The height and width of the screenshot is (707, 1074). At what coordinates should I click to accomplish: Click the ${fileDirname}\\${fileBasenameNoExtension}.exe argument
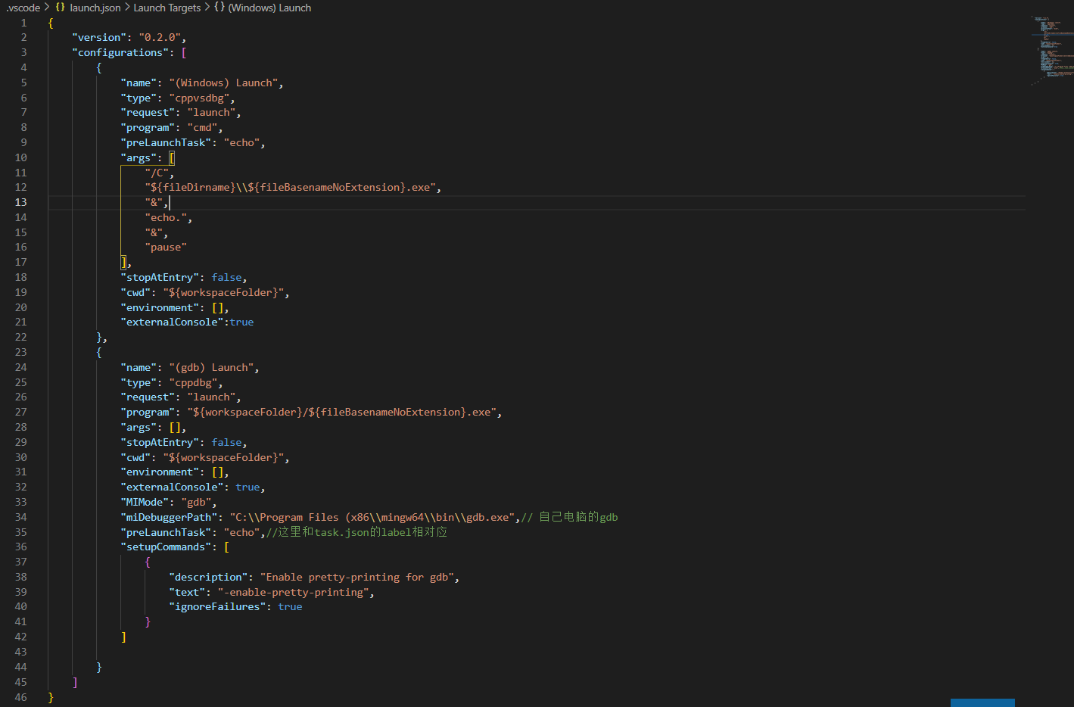[x=290, y=187]
